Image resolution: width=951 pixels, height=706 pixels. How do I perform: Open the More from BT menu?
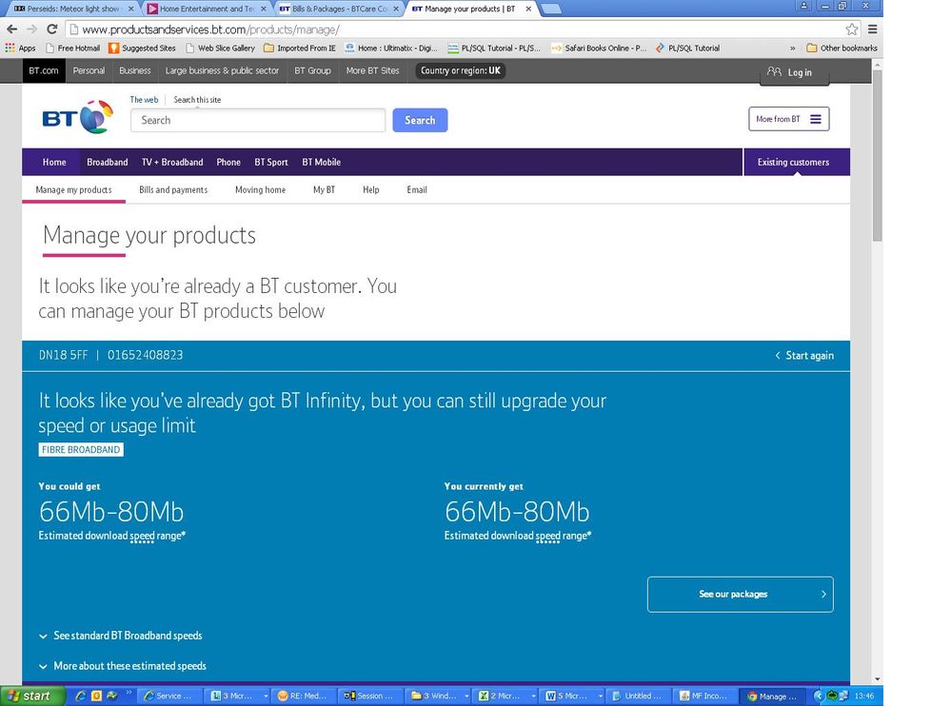788,119
